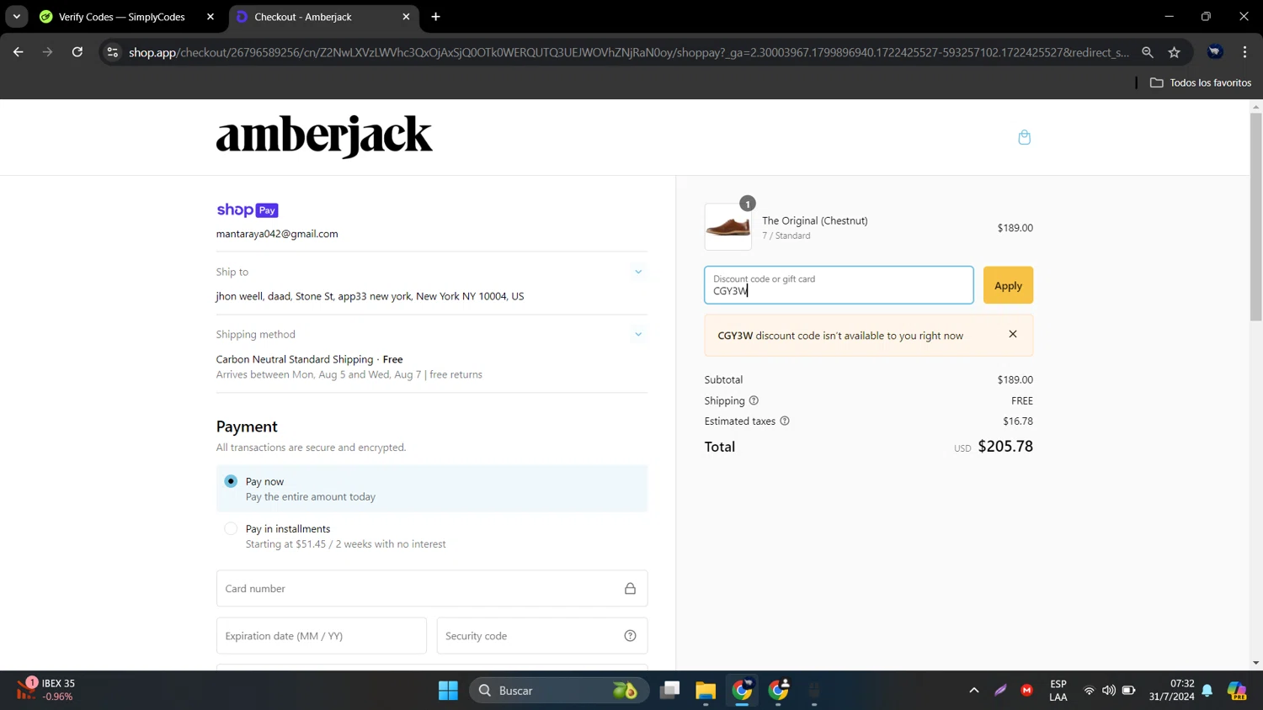1263x710 pixels.
Task: Click the shipping address text line
Action: 370,296
